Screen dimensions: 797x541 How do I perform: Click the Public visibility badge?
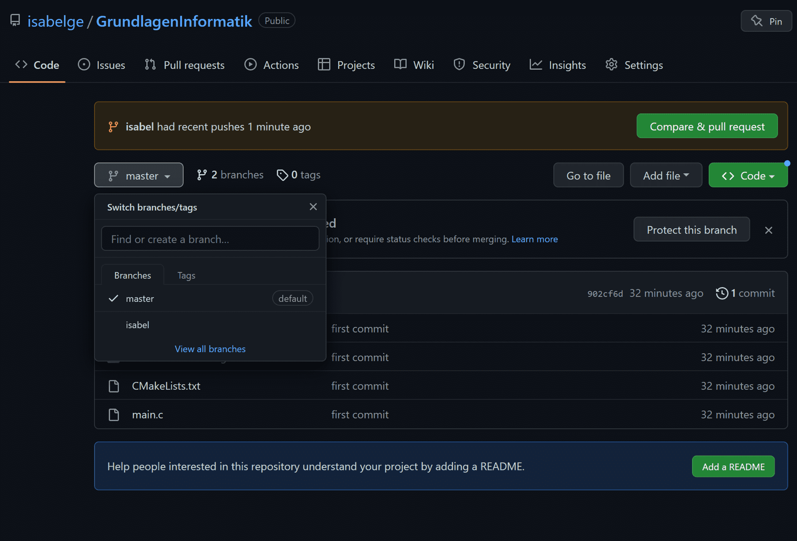pyautogui.click(x=276, y=20)
